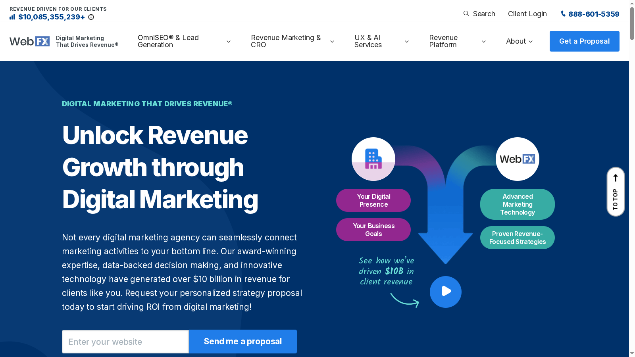Play the client revenue video

pos(445,292)
